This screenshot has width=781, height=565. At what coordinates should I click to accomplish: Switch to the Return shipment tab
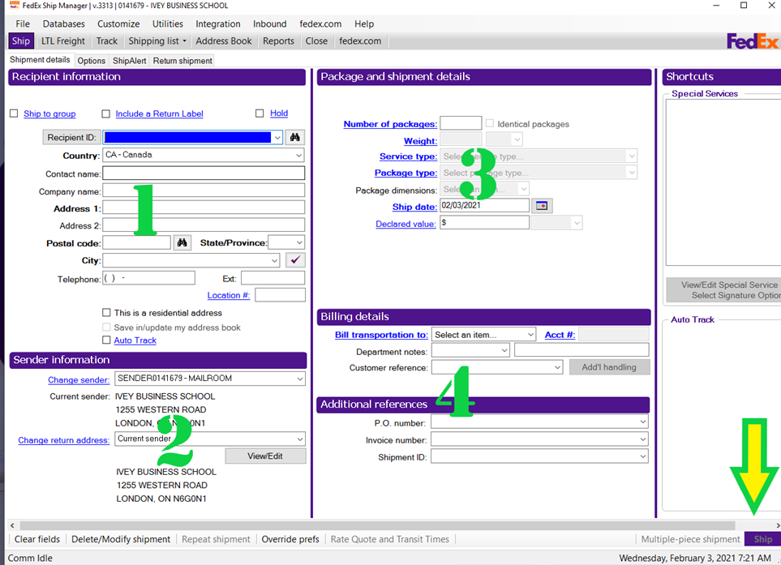(182, 61)
